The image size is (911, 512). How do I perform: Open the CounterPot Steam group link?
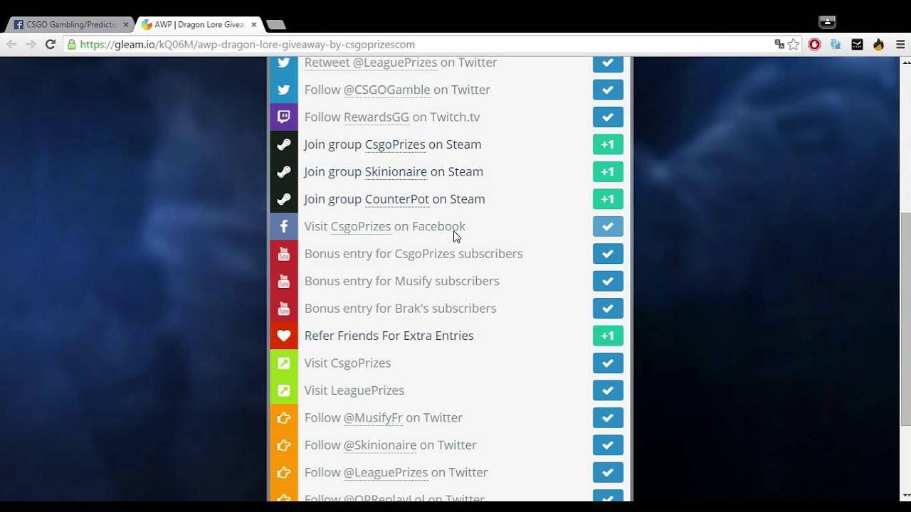click(396, 199)
